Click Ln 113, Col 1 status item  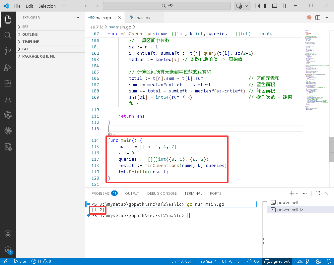pyautogui.click(x=182, y=261)
